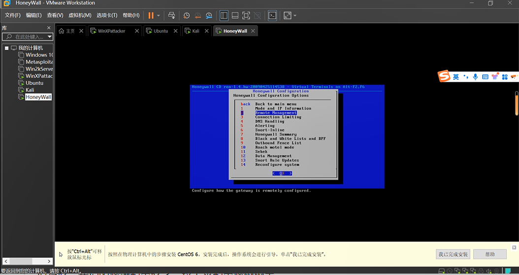Close the 主页 tab
The height and width of the screenshot is (275, 519).
tap(81, 31)
